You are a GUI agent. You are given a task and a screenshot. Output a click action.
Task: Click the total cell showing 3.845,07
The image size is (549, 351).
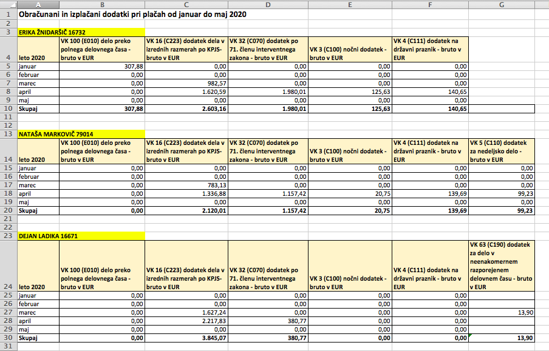tap(186, 338)
